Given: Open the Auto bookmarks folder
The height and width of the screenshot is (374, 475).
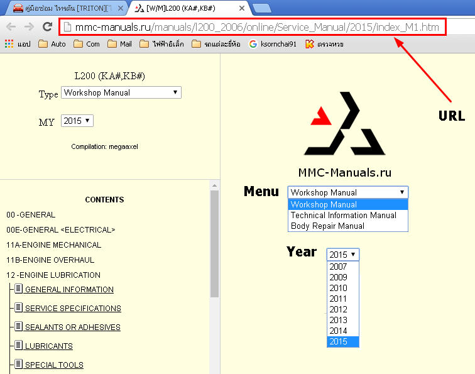Looking at the screenshot, I should point(52,44).
